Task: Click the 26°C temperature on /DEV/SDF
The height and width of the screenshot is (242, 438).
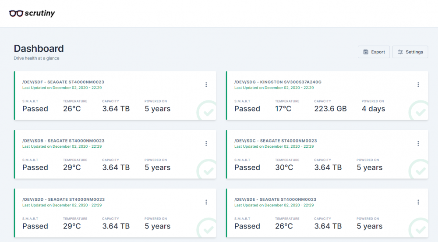Action: pyautogui.click(x=72, y=109)
